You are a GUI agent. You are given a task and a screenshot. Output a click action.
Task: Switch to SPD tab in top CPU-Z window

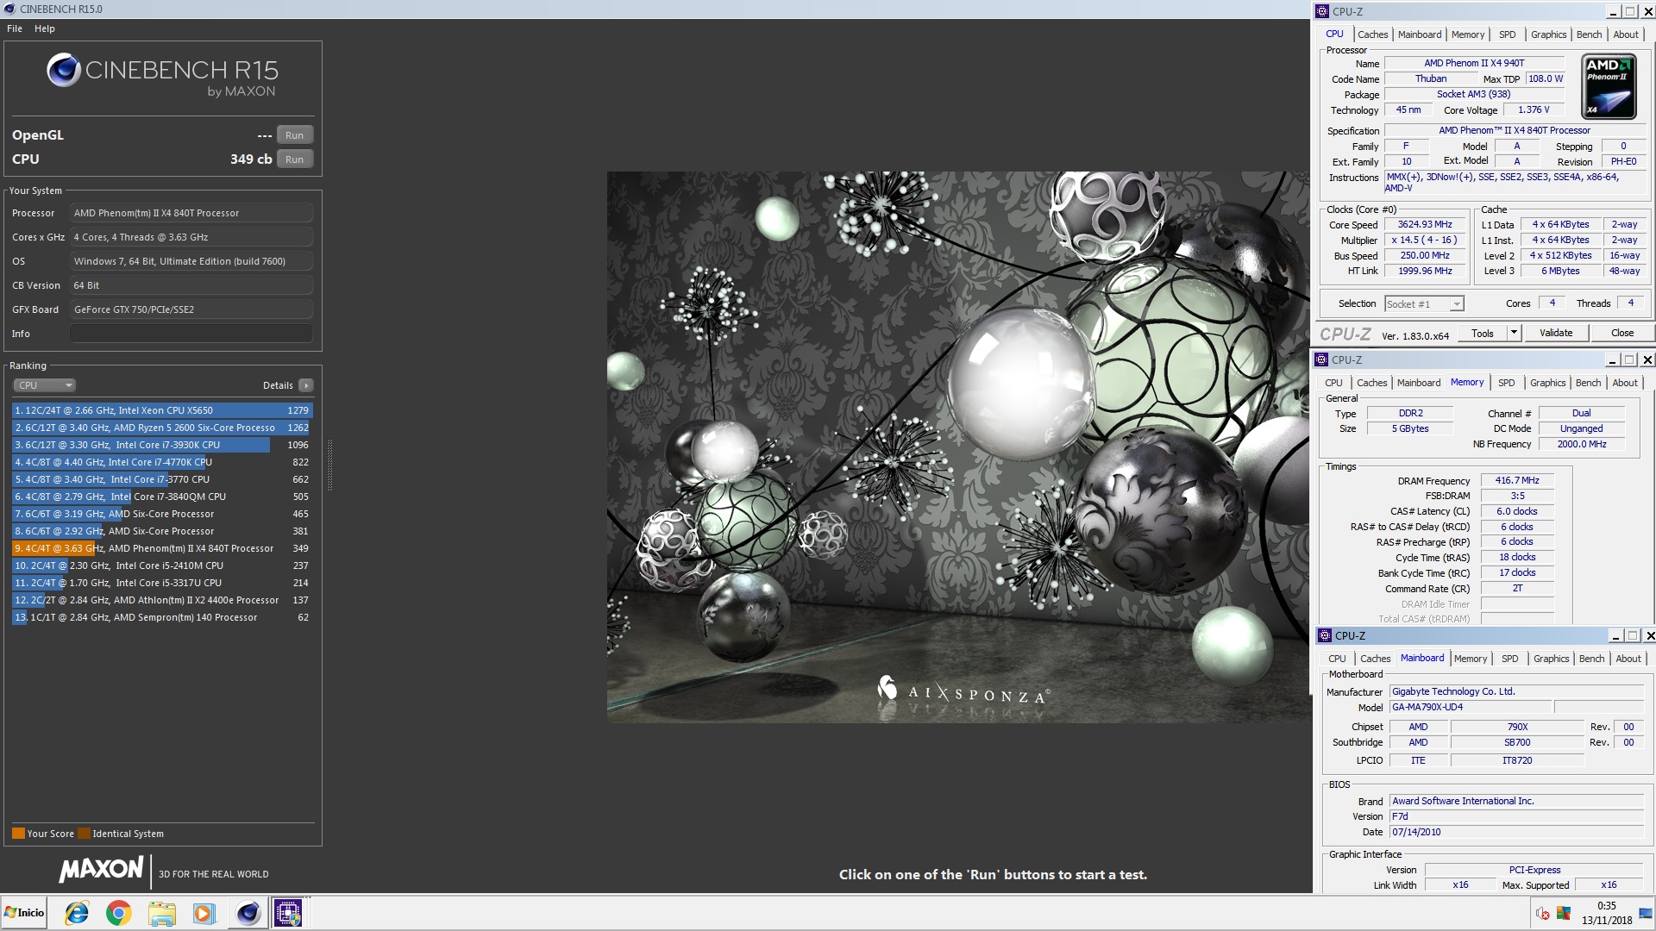pos(1507,34)
